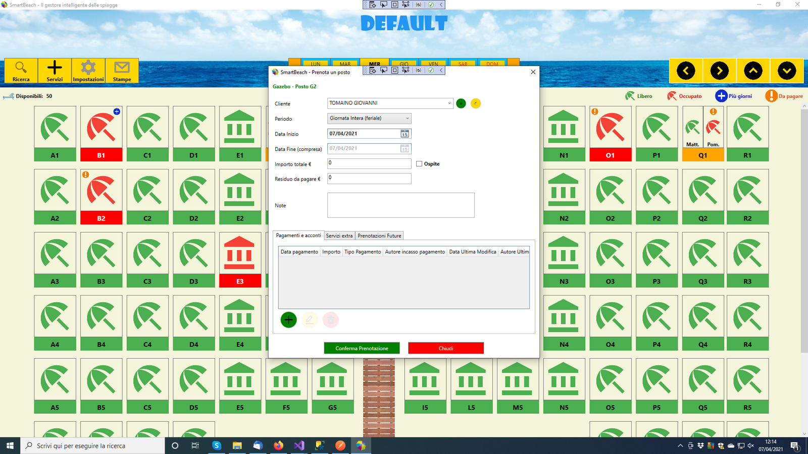Click the green icon next to Cliente
Screen dimensions: 808x454
461,103
